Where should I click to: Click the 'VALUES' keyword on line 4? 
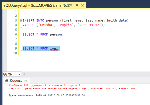[x=28, y=25]
